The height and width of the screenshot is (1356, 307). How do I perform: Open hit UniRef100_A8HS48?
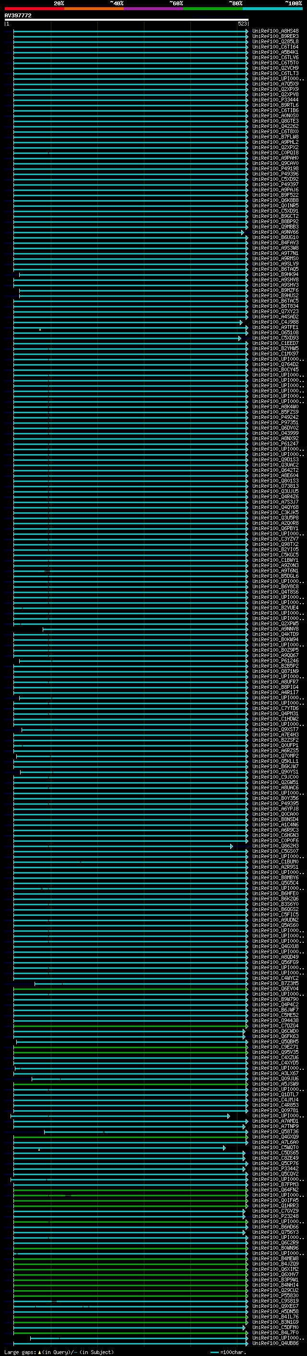(275, 31)
